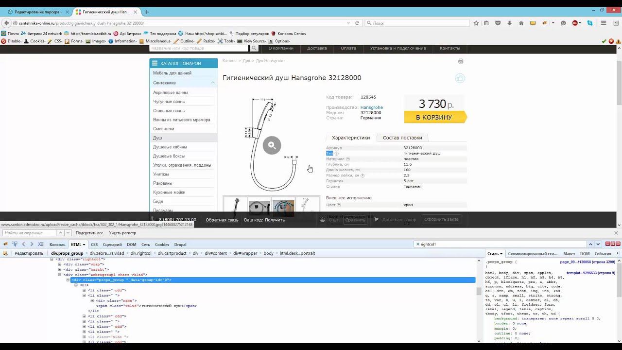Click the browser back arrow button
Viewport: 622px width, 350px height.
tap(6, 23)
